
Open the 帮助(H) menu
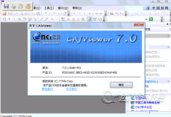point(77,8)
